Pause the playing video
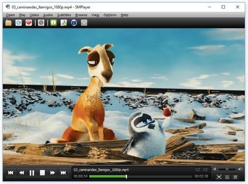The image size is (248, 184). 32,173
